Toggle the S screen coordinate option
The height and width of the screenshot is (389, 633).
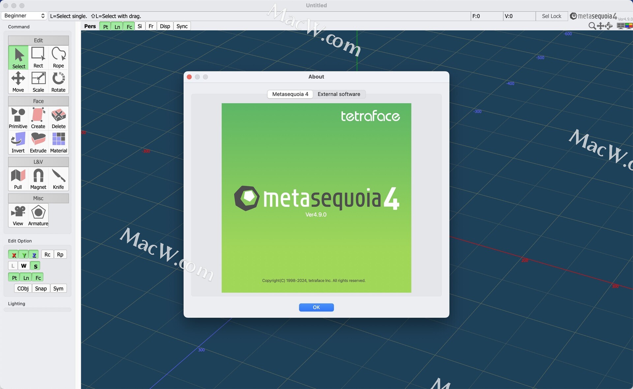click(35, 266)
